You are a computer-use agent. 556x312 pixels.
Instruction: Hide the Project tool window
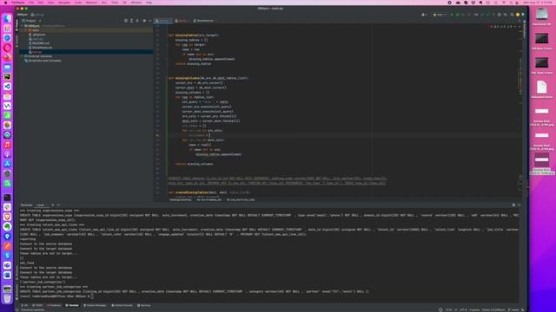150,21
